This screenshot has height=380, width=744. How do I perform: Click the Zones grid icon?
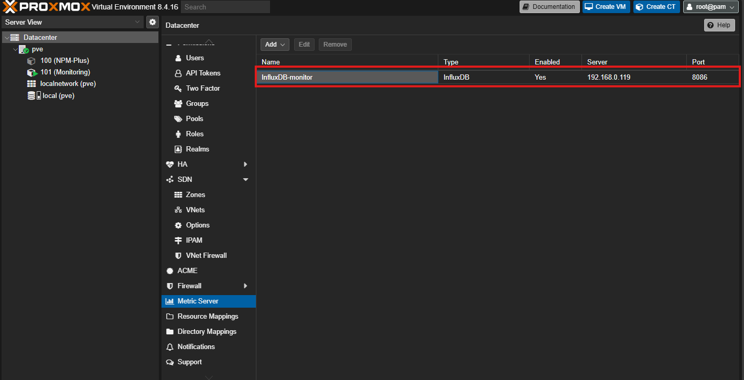click(178, 195)
